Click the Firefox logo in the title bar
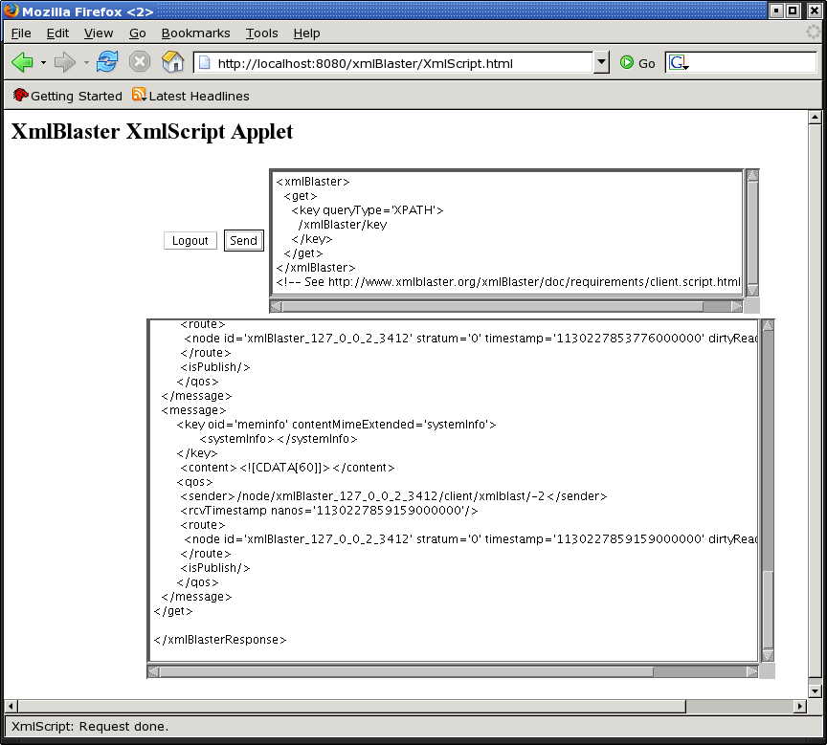The height and width of the screenshot is (745, 827). tap(11, 11)
